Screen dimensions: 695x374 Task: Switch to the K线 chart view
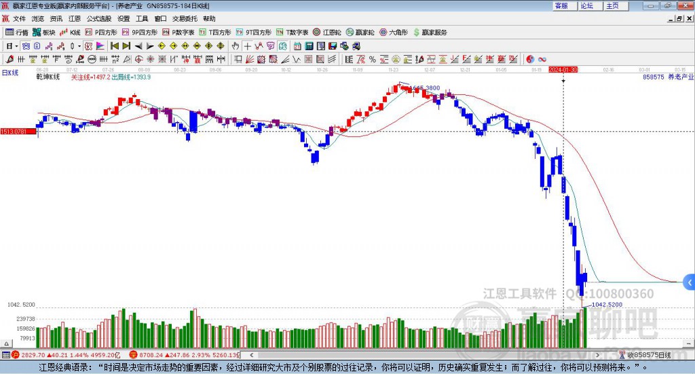tap(70, 33)
